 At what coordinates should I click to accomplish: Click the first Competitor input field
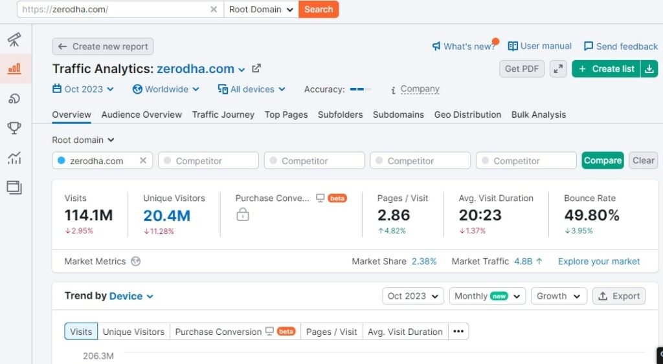[x=208, y=160]
